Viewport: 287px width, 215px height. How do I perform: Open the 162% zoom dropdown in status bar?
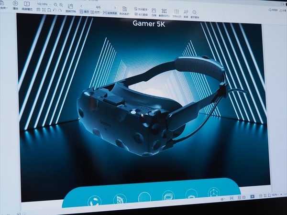(275, 195)
